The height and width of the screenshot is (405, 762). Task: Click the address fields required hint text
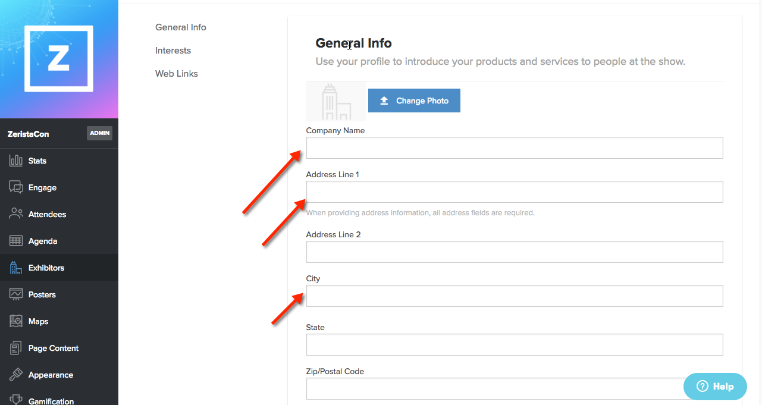[421, 212]
